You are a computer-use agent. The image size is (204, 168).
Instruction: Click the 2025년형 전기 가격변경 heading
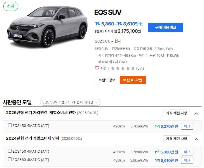tap(41, 113)
